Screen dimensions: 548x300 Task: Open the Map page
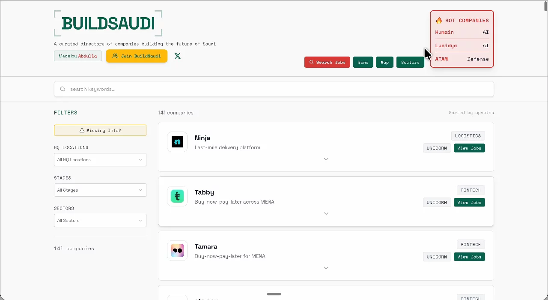click(x=385, y=62)
